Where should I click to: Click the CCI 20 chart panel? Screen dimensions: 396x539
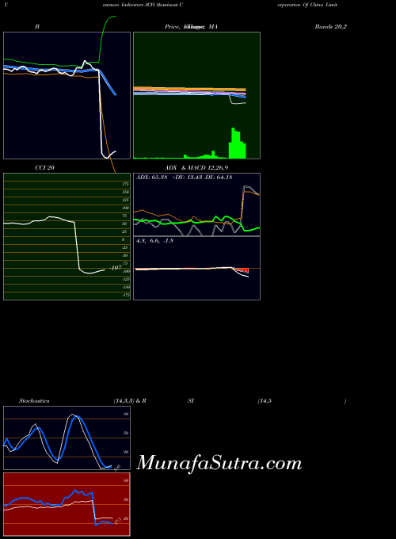(x=67, y=236)
